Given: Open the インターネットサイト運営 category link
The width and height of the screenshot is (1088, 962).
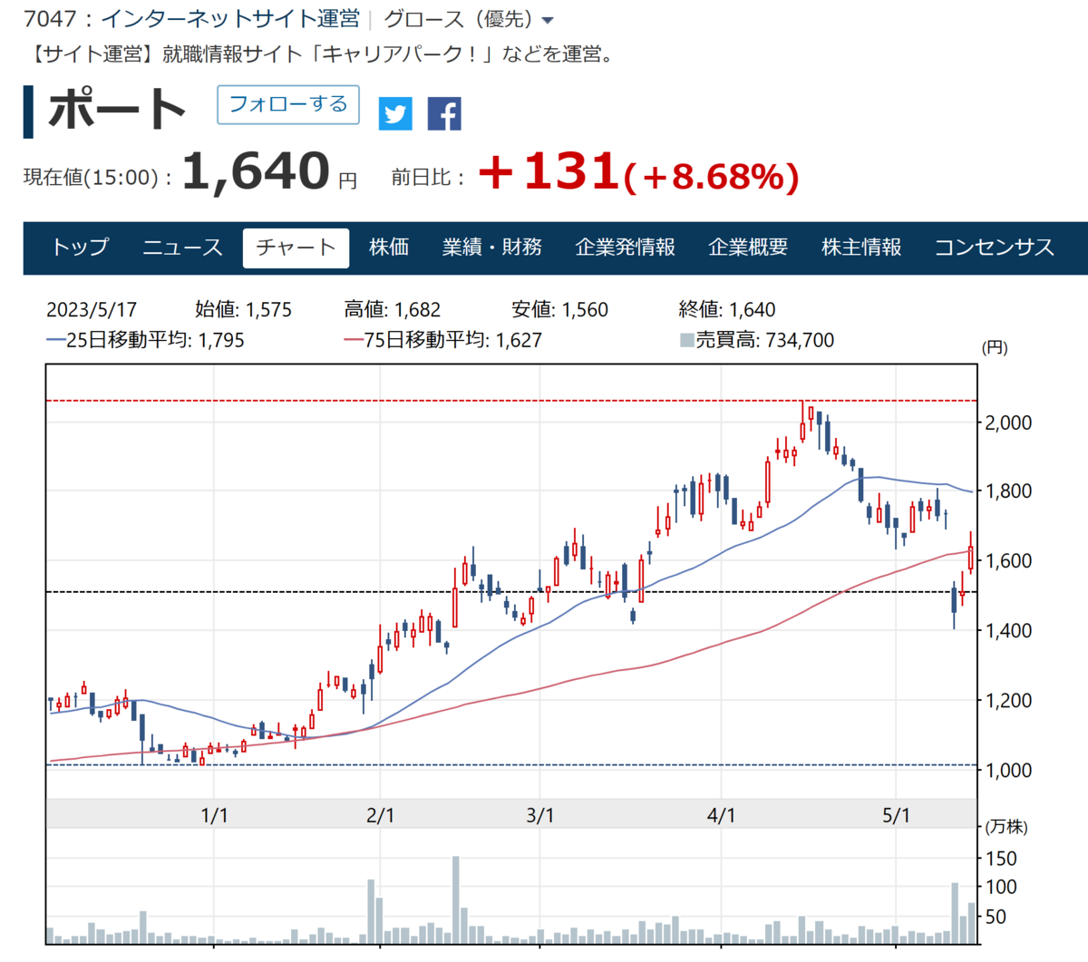Looking at the screenshot, I should (x=230, y=19).
